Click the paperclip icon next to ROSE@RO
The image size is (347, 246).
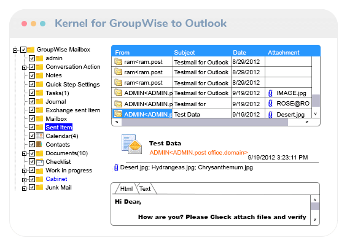pyautogui.click(x=270, y=104)
